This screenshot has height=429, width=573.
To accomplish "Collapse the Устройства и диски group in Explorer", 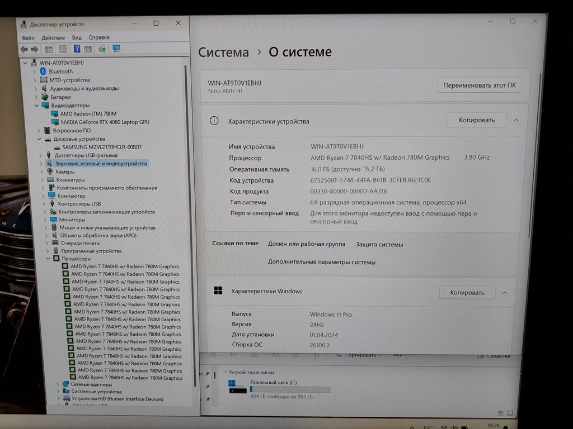I will [x=225, y=372].
